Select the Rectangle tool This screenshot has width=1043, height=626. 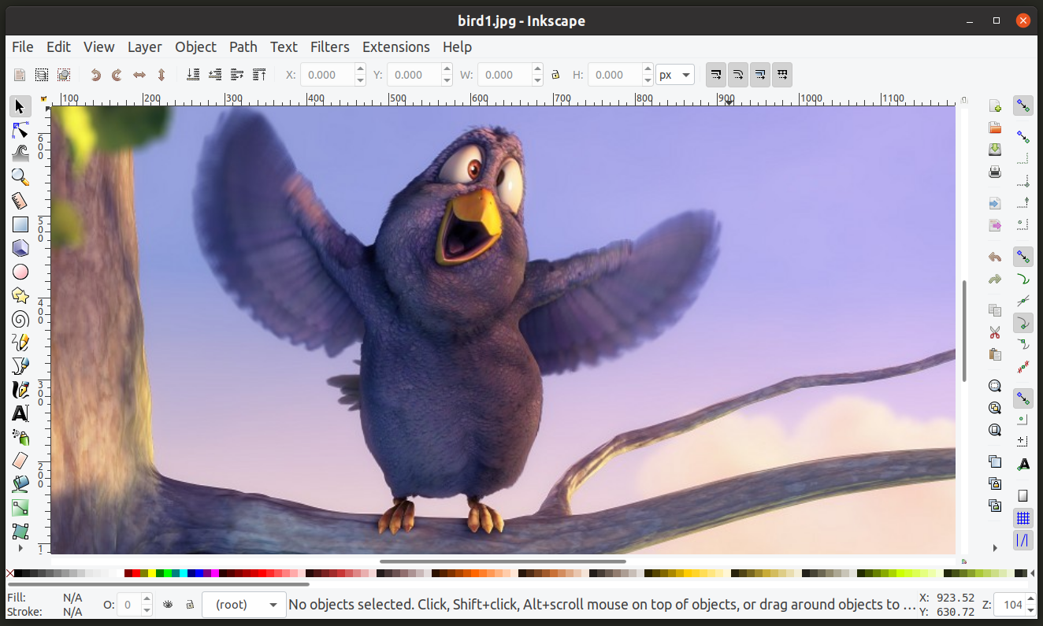click(x=20, y=224)
